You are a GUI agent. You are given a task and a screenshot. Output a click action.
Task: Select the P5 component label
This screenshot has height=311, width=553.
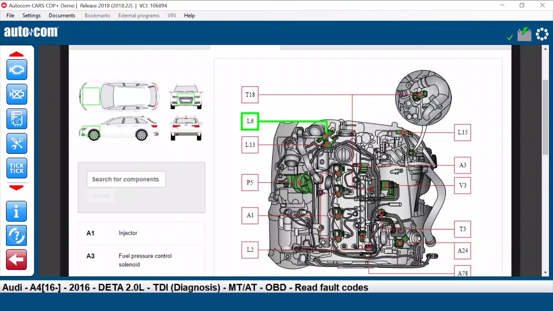[250, 182]
